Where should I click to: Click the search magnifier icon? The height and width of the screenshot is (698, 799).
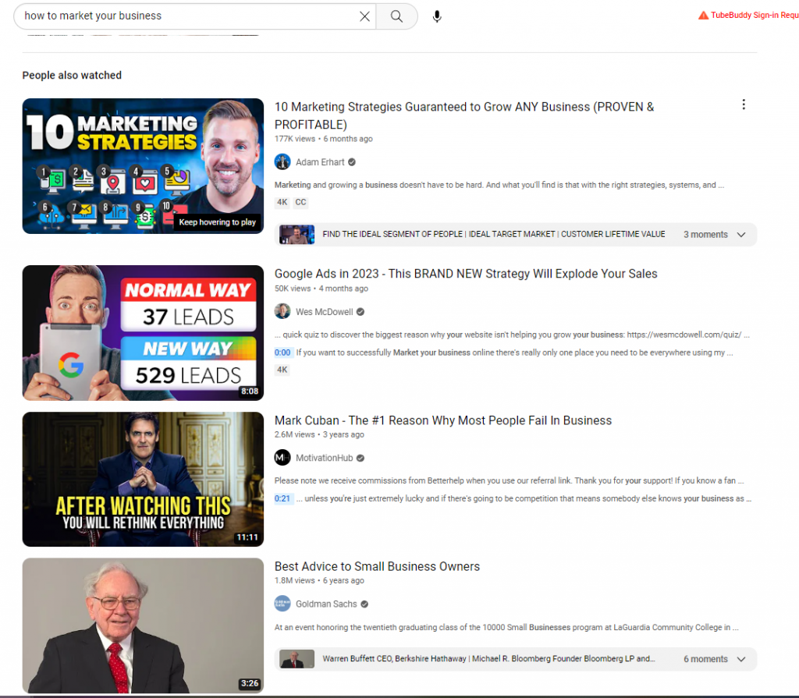pos(396,16)
